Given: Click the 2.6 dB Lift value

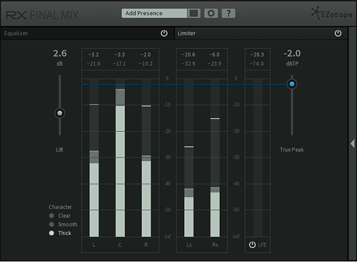Looking at the screenshot, I should (60, 53).
